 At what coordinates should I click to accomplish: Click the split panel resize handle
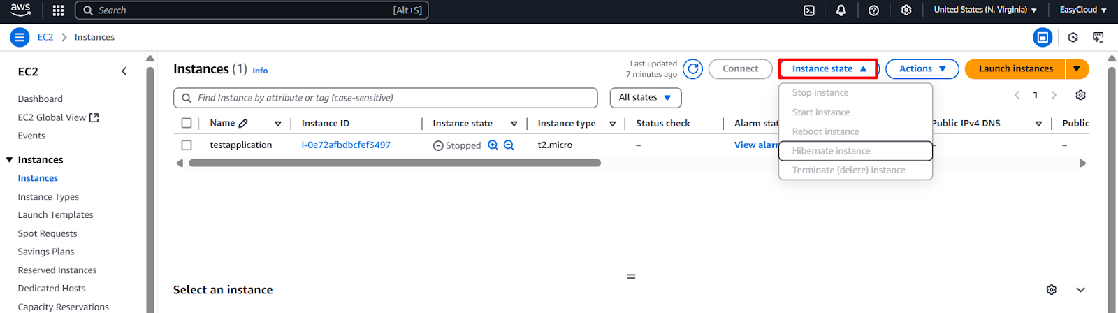(x=631, y=277)
